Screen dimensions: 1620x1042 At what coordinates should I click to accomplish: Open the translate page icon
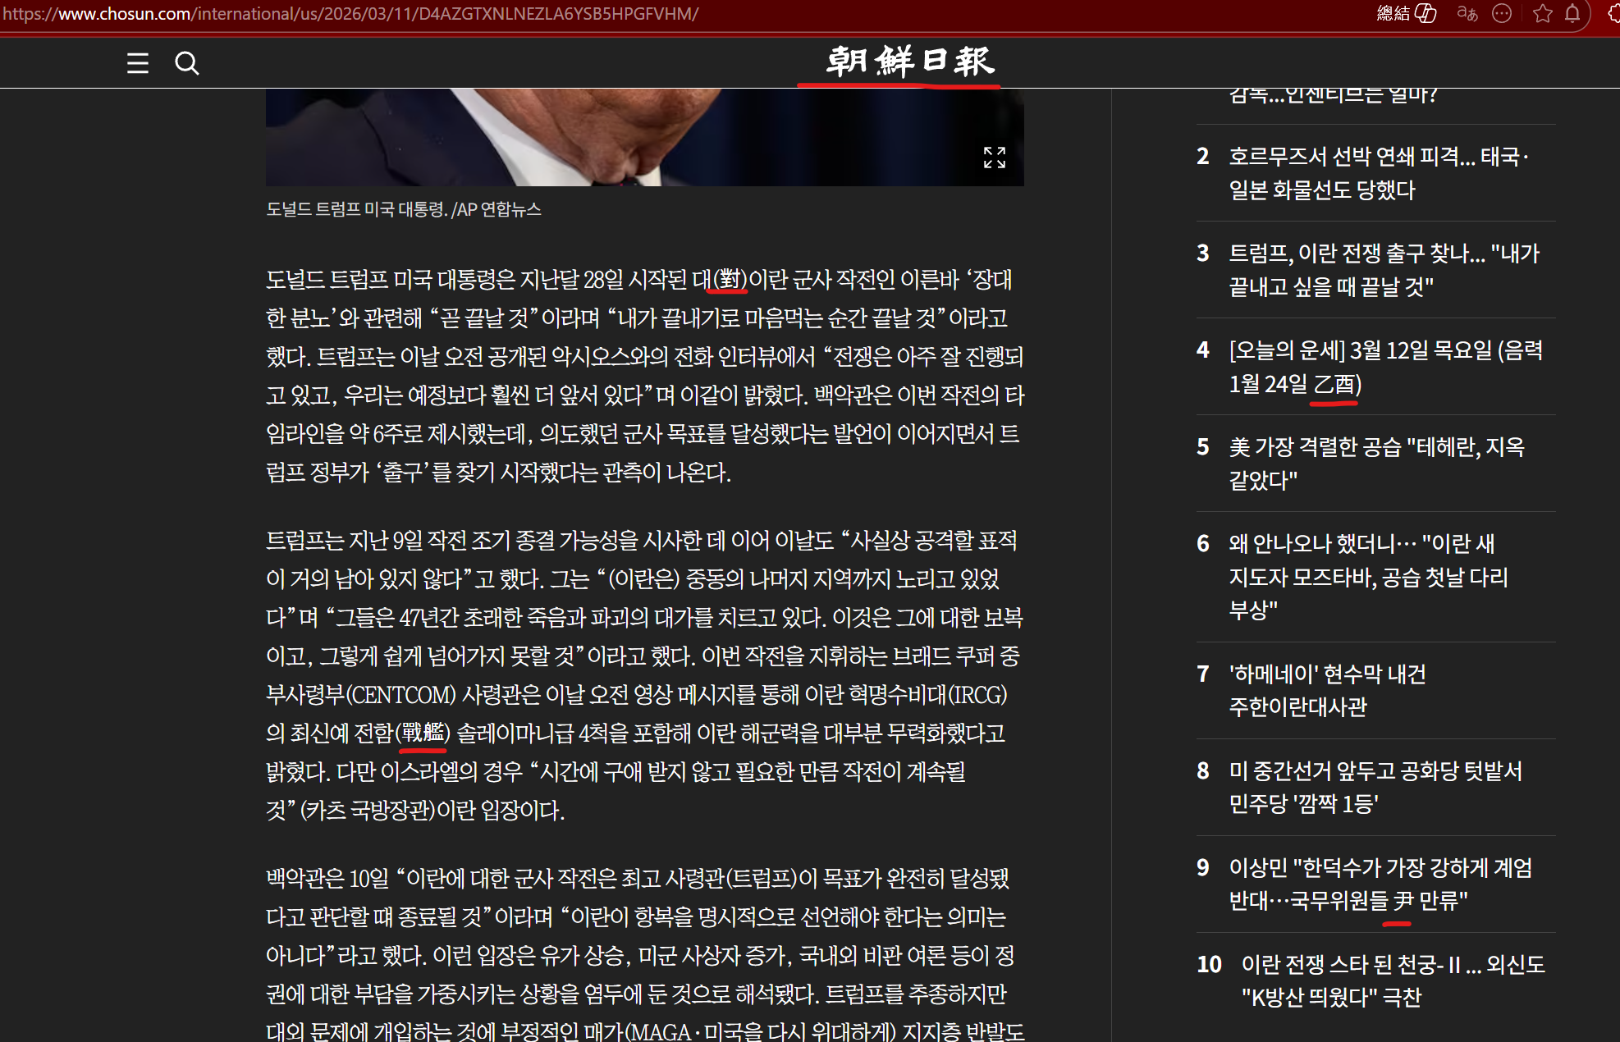[1467, 14]
